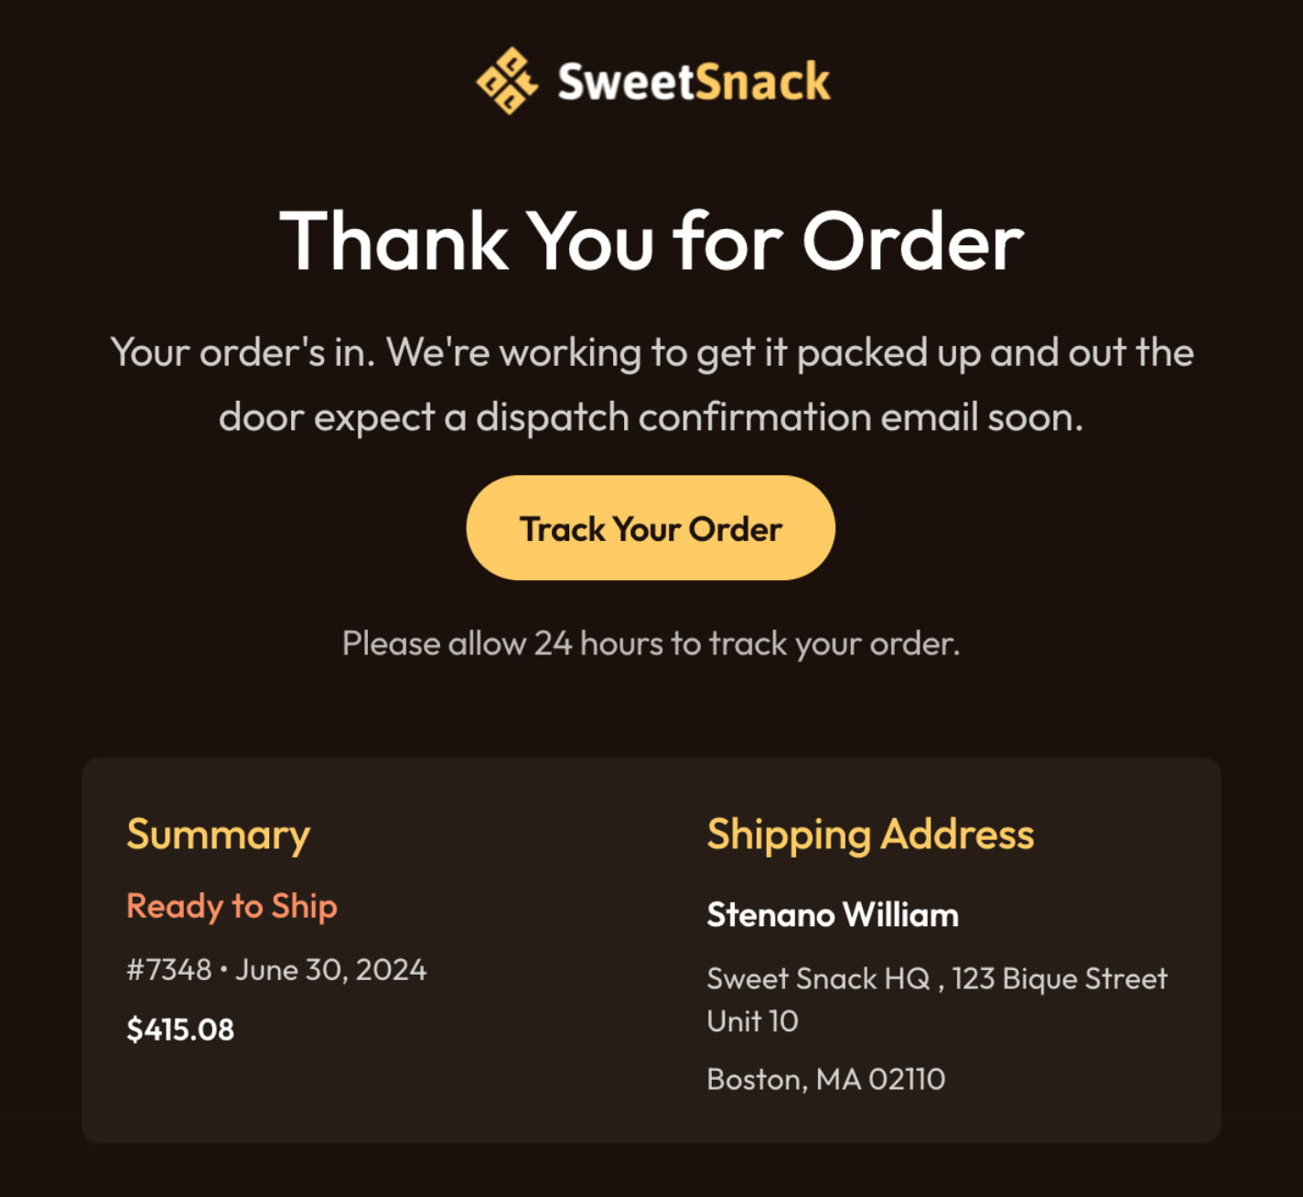Click the white "Sweet" word in logo
1303x1197 pixels.
pyautogui.click(x=627, y=82)
